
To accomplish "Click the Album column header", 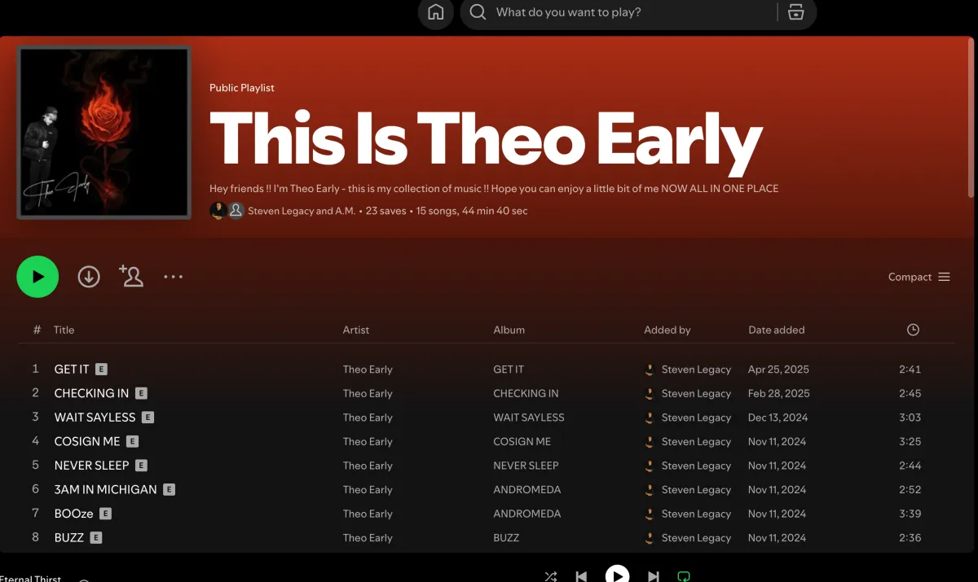I will [x=509, y=330].
